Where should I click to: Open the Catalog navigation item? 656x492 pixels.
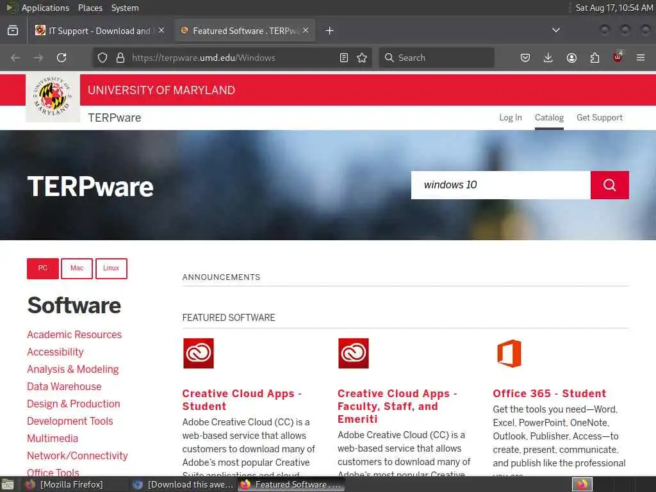click(x=549, y=118)
